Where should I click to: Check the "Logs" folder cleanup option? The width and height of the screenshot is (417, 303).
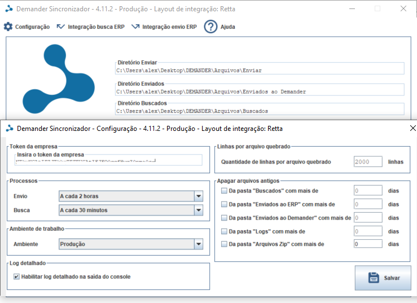(224, 231)
